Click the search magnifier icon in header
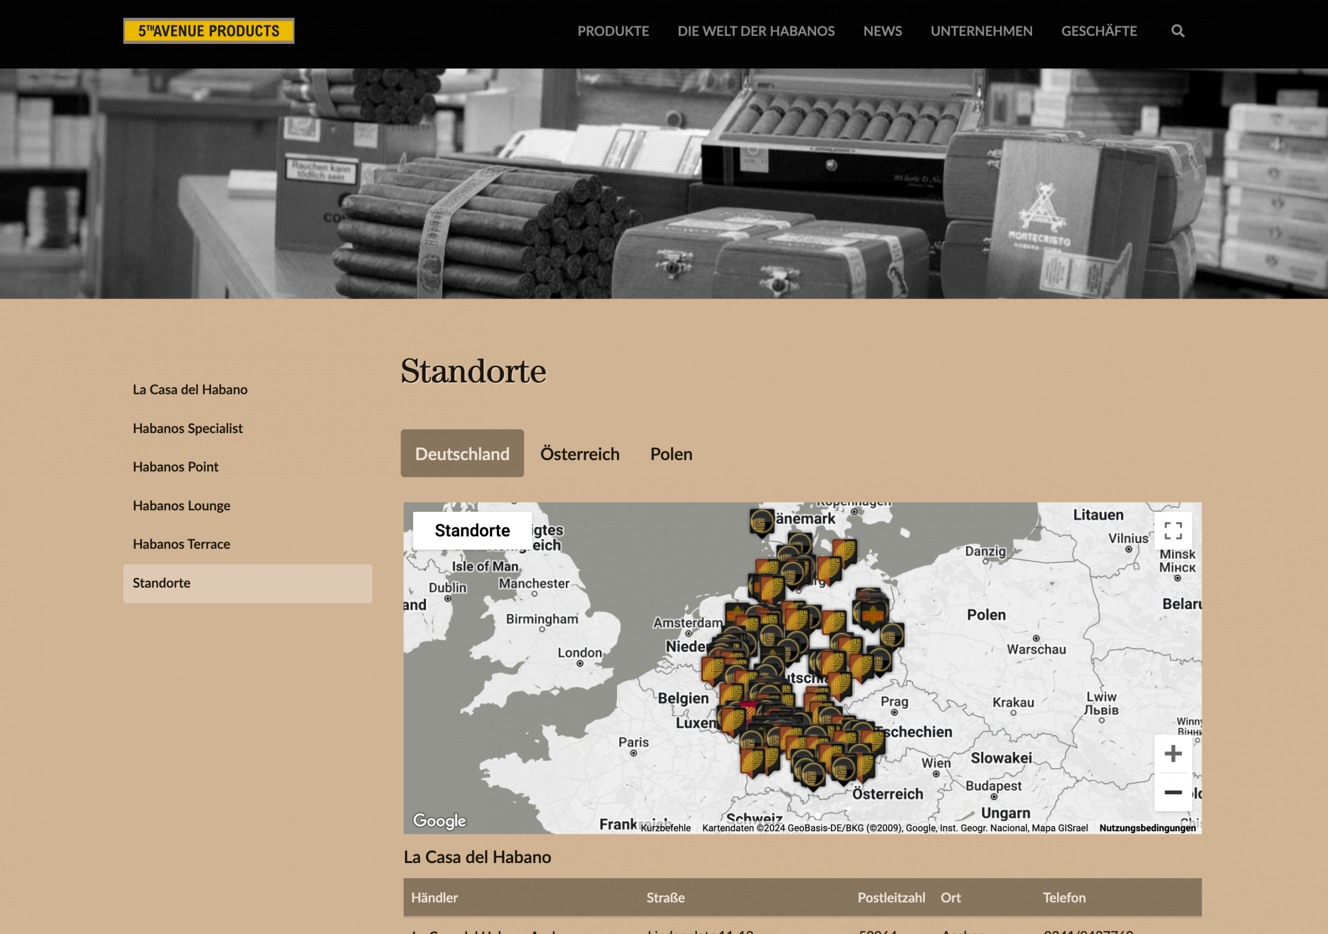The image size is (1328, 934). pos(1177,31)
